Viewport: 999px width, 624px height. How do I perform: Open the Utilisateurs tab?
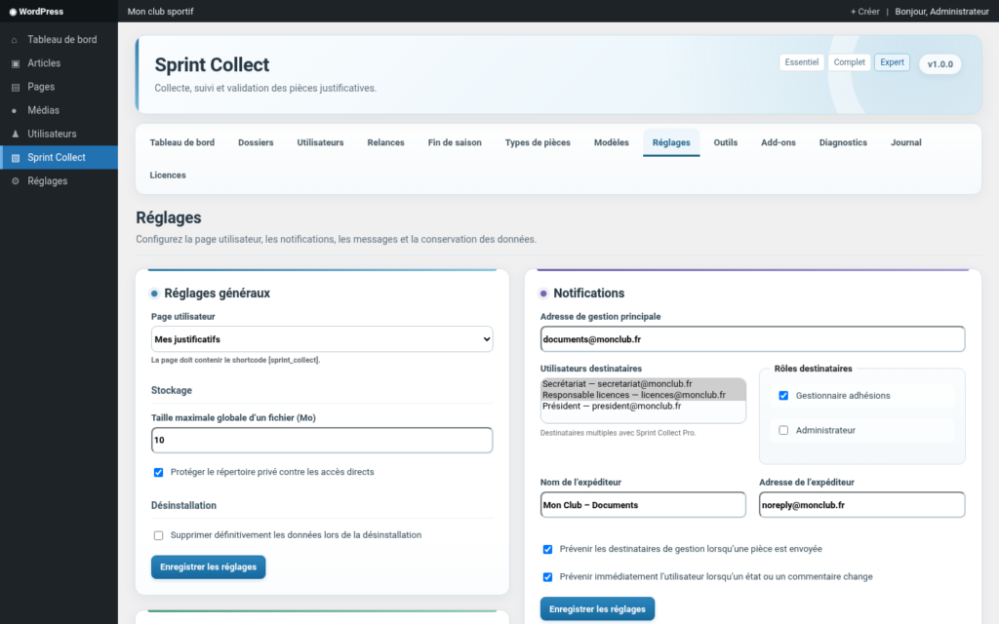320,142
